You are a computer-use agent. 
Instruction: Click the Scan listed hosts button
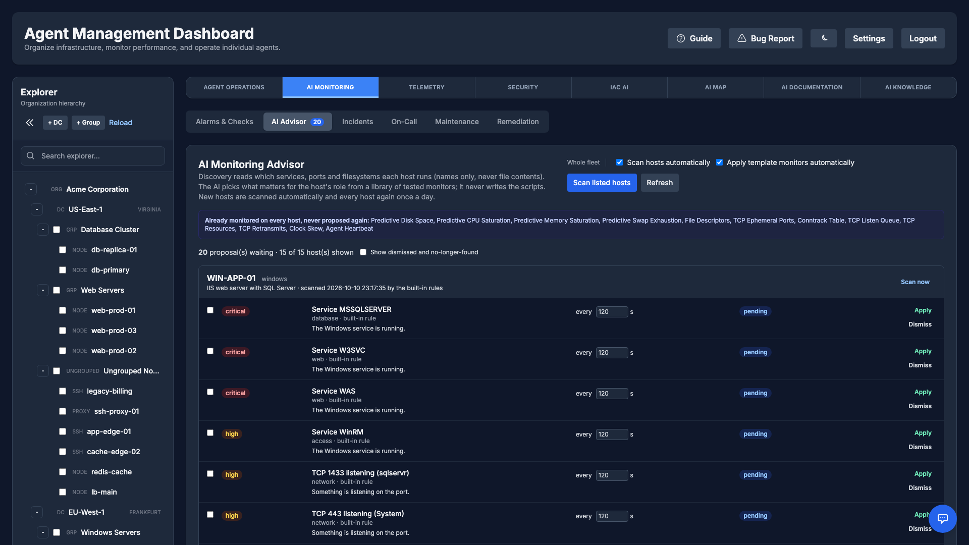pos(602,183)
